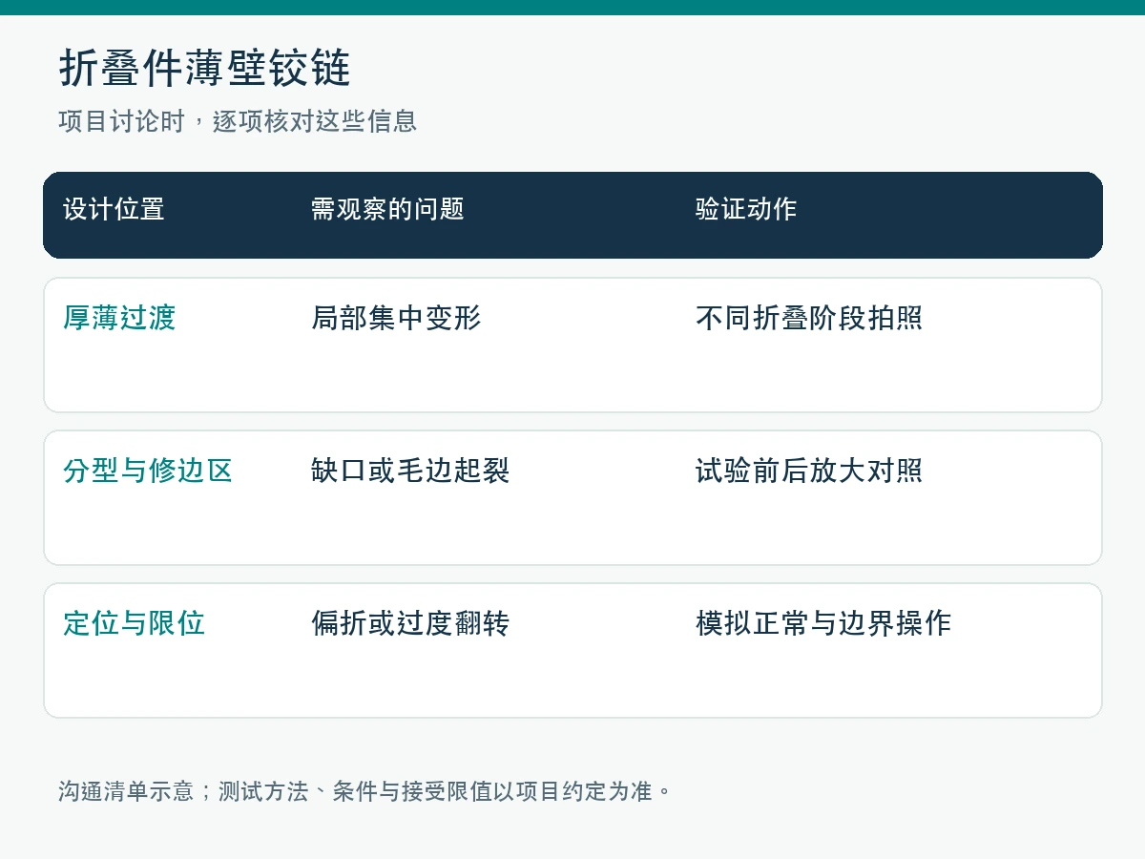
Task: Select the cell 缺口或毛边起裂
Action: click(410, 471)
